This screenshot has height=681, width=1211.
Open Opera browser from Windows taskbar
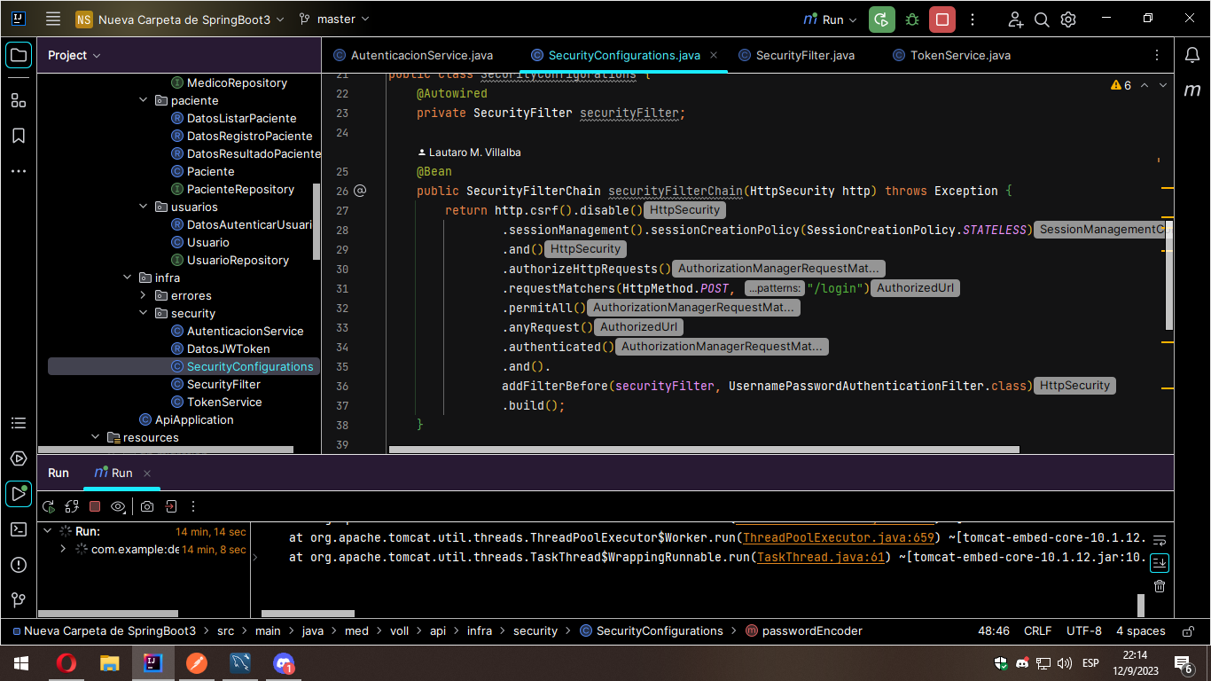66,663
